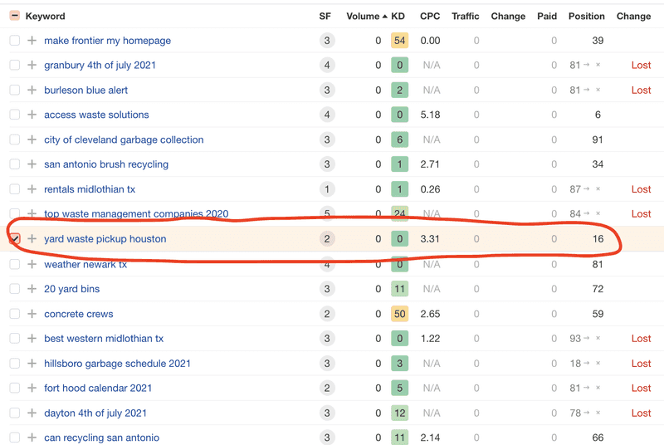Tick checkbox for city of cleveland garbage collection
The height and width of the screenshot is (445, 664).
coord(15,139)
